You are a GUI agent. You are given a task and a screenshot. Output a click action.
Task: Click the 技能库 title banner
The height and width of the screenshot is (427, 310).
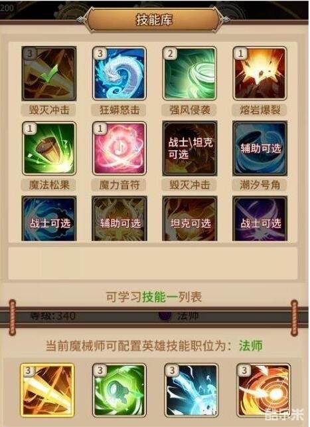[154, 20]
